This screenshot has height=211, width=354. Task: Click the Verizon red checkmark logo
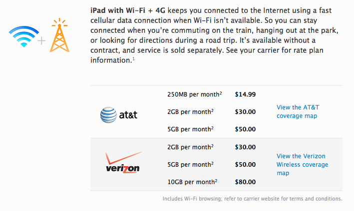(x=123, y=158)
